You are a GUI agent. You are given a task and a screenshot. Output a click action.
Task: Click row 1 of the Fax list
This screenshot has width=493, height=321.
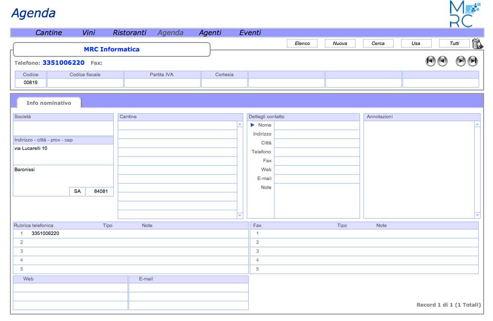coord(364,233)
